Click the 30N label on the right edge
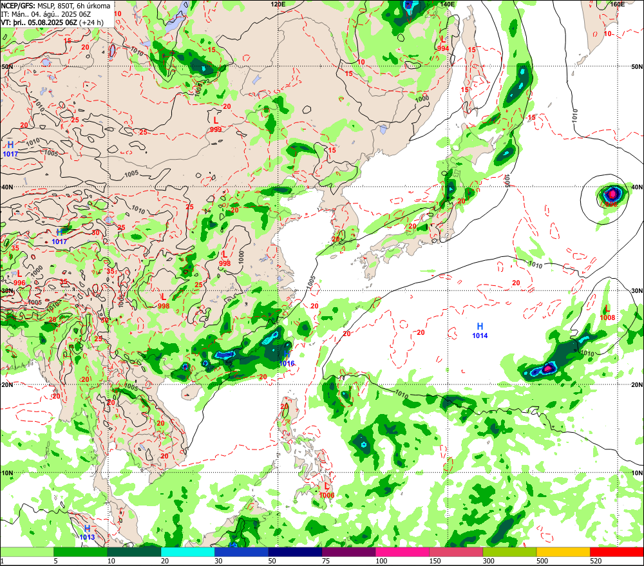 coord(637,291)
